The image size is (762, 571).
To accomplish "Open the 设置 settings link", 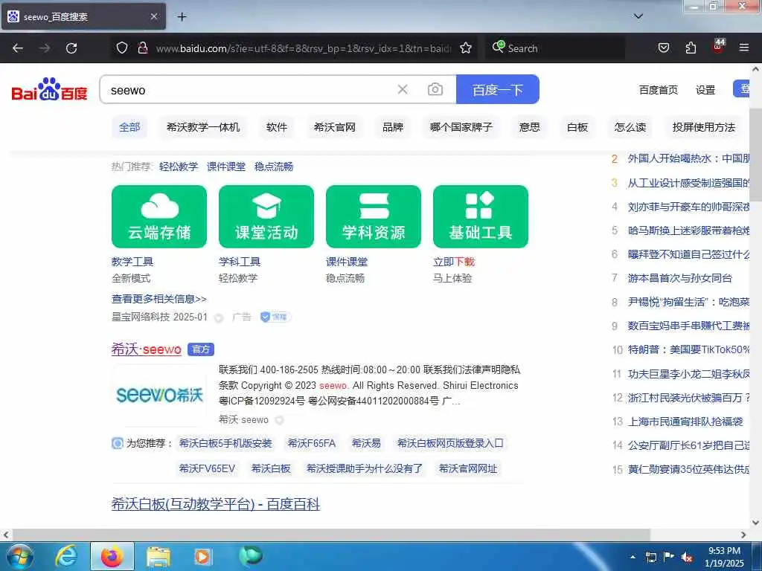I will pos(705,90).
